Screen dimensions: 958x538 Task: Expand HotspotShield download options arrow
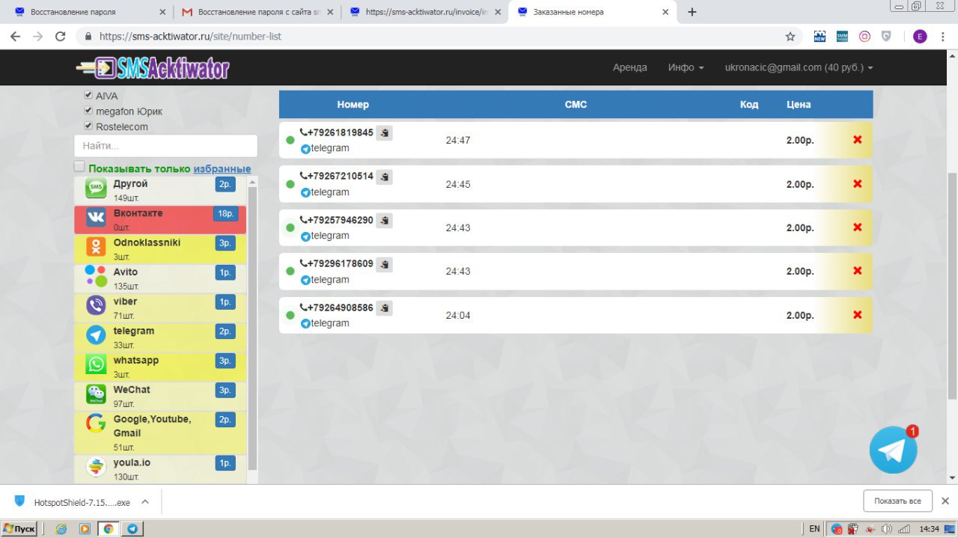point(145,502)
